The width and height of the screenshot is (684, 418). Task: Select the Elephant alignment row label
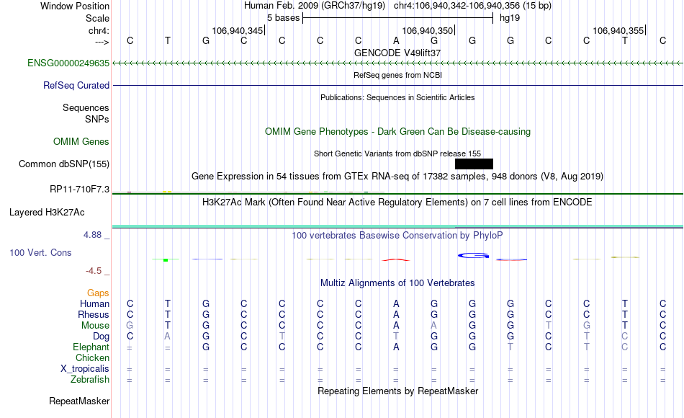(91, 347)
